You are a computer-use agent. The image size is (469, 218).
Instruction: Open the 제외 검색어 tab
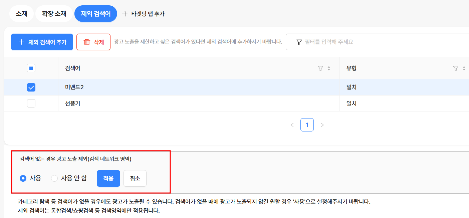96,14
